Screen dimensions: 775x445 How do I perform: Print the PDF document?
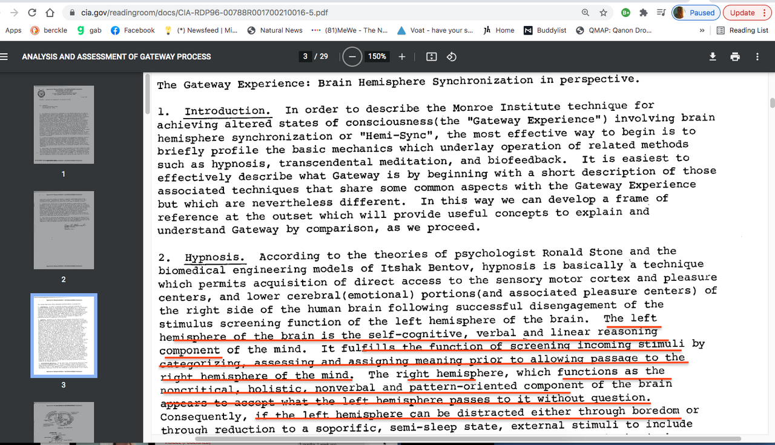735,56
